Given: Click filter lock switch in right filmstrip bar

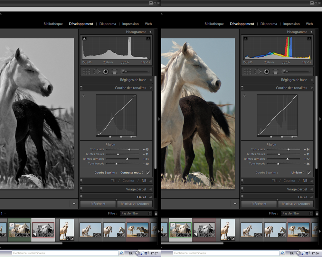Looking at the screenshot, I should (317, 214).
